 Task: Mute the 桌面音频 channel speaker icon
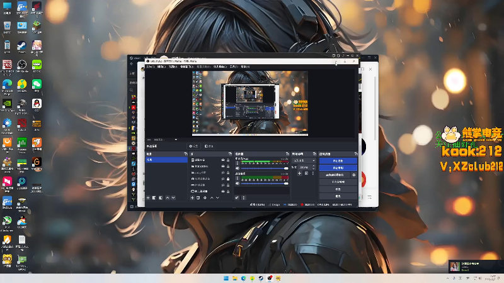pyautogui.click(x=238, y=183)
